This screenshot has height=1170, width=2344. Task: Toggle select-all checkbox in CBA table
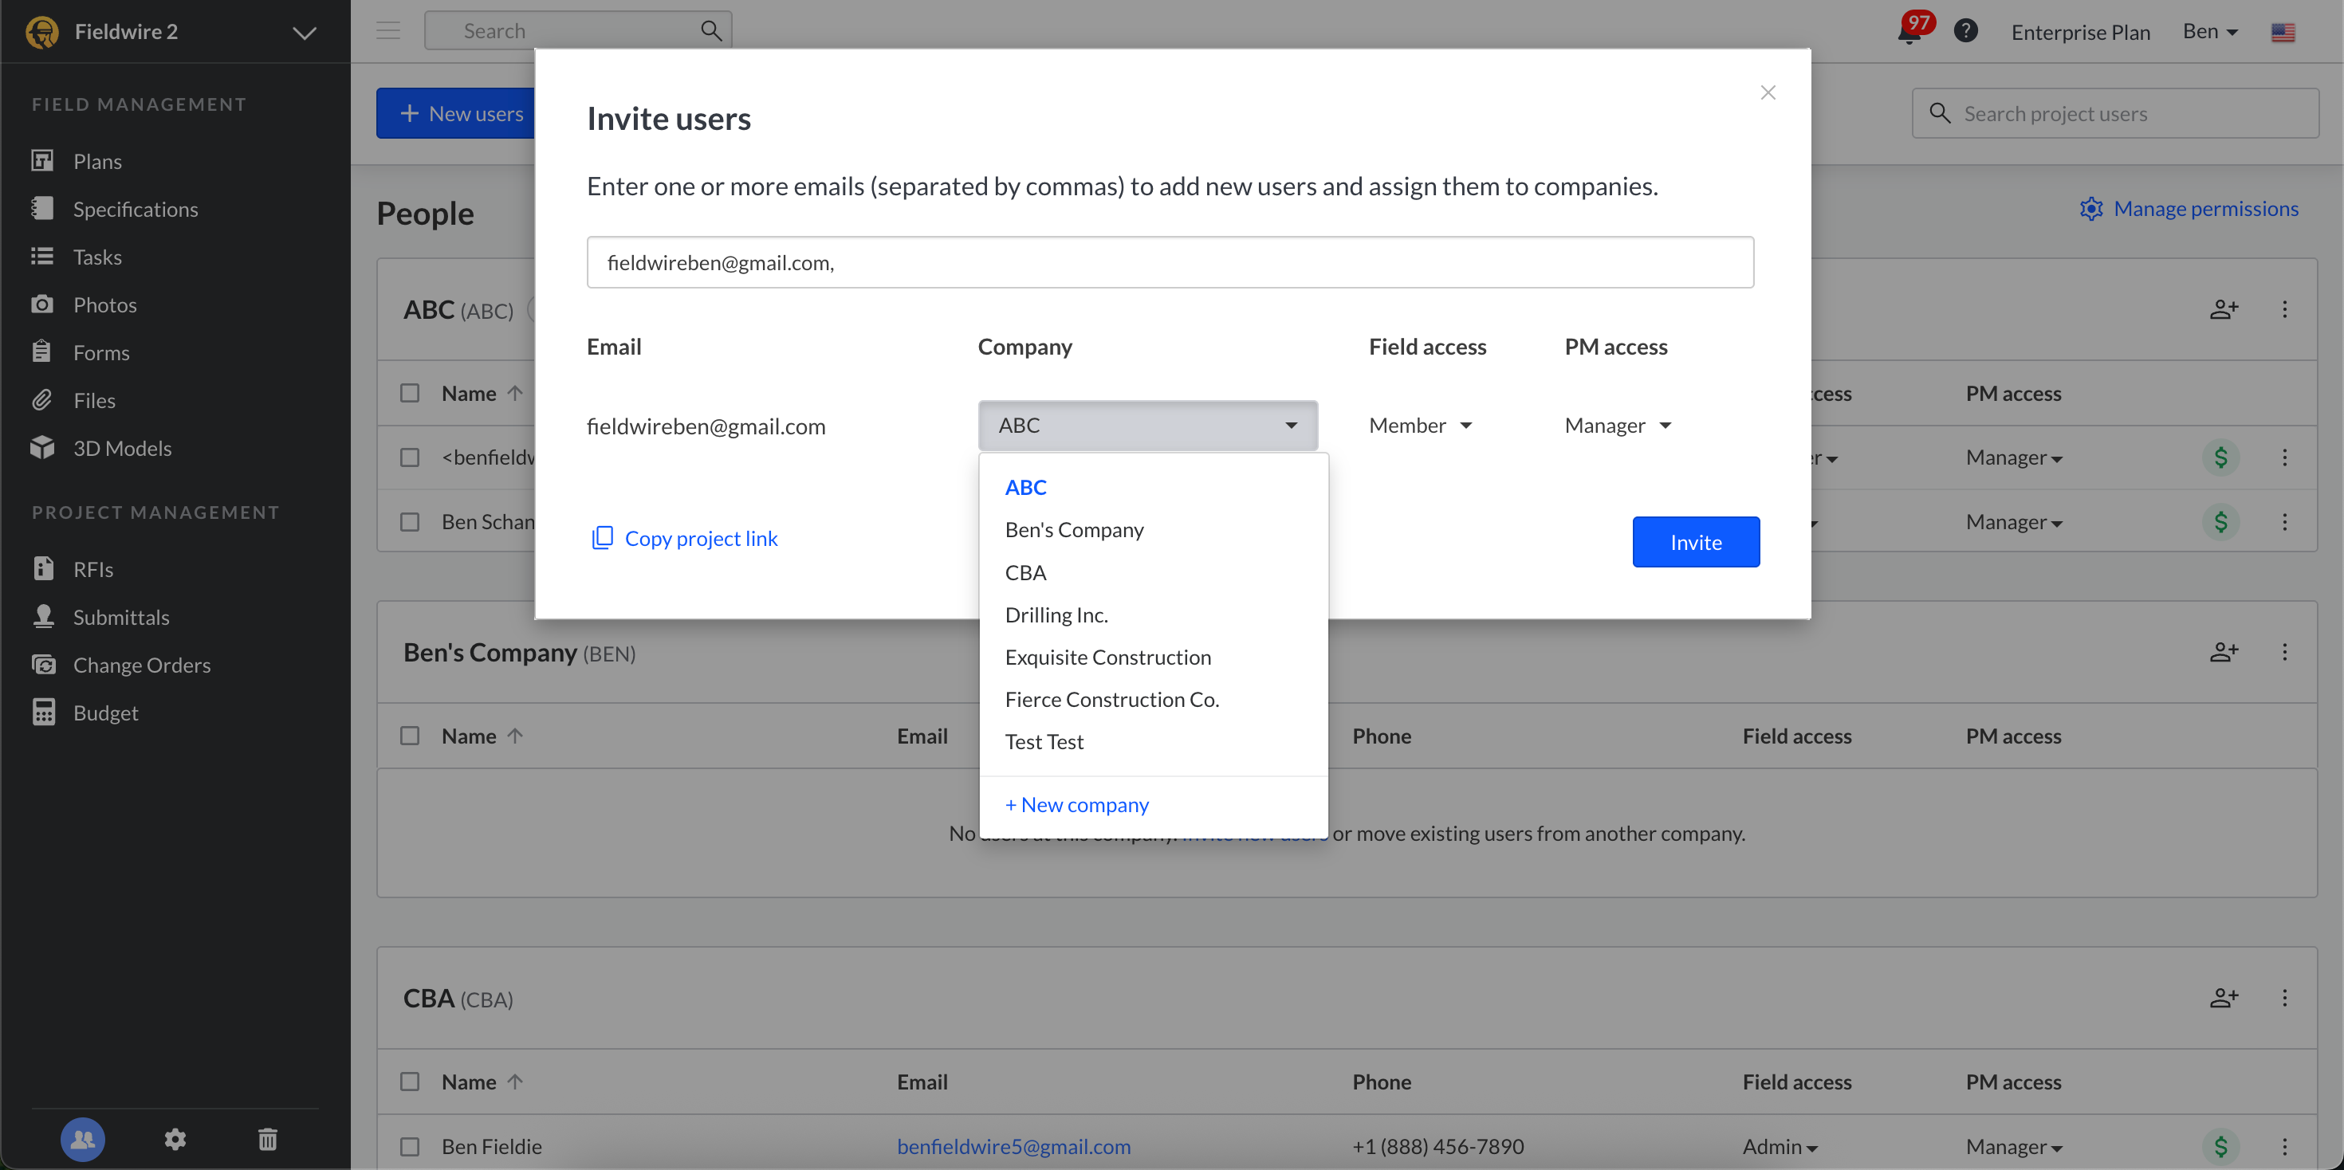tap(411, 1081)
